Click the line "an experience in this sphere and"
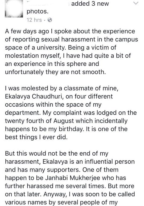 52,64
